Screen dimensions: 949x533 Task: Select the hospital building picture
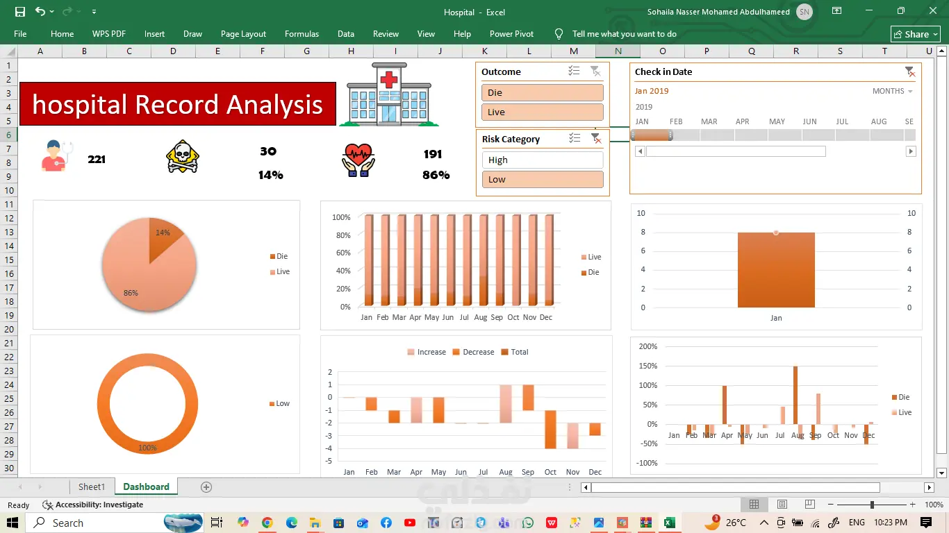pos(389,94)
